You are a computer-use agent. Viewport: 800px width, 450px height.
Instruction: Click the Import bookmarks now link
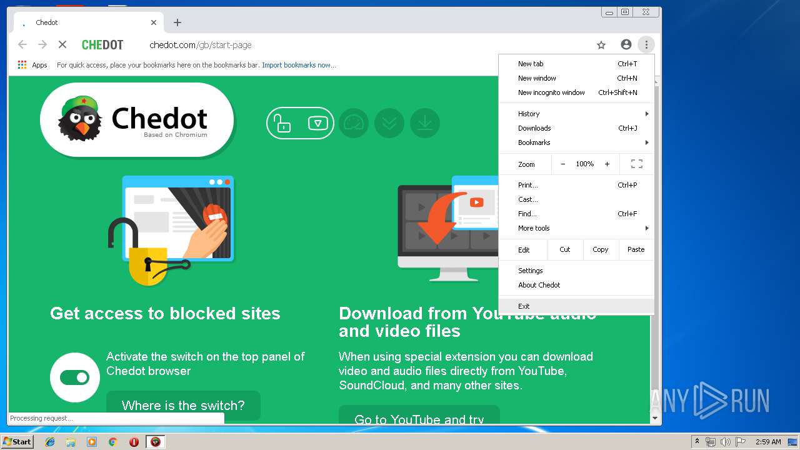click(299, 65)
